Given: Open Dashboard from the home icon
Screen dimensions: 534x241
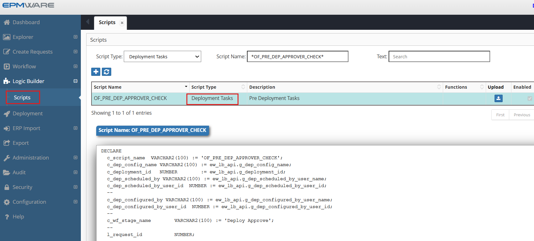Looking at the screenshot, I should tap(7, 22).
